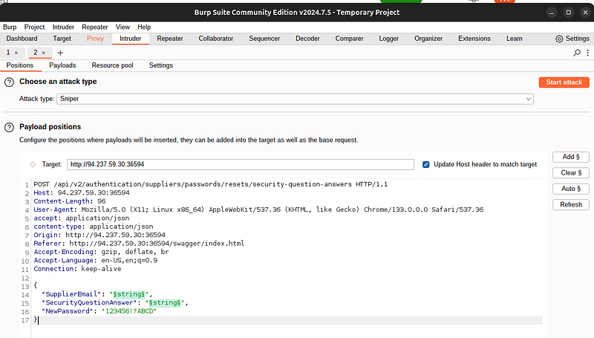Select Intruder attack tab 2
This screenshot has height=338, width=594.
pyautogui.click(x=36, y=53)
